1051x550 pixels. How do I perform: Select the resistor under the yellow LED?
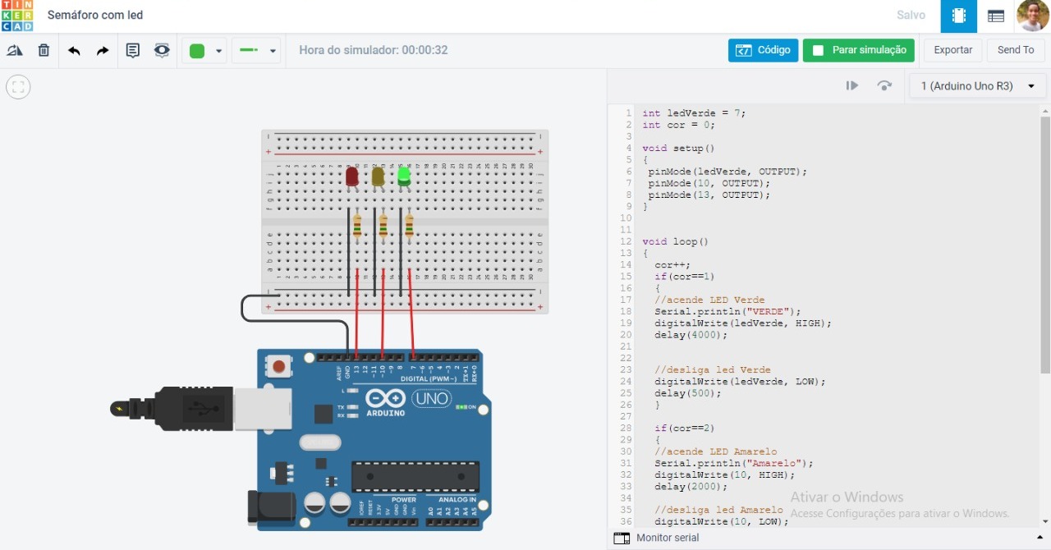click(383, 226)
